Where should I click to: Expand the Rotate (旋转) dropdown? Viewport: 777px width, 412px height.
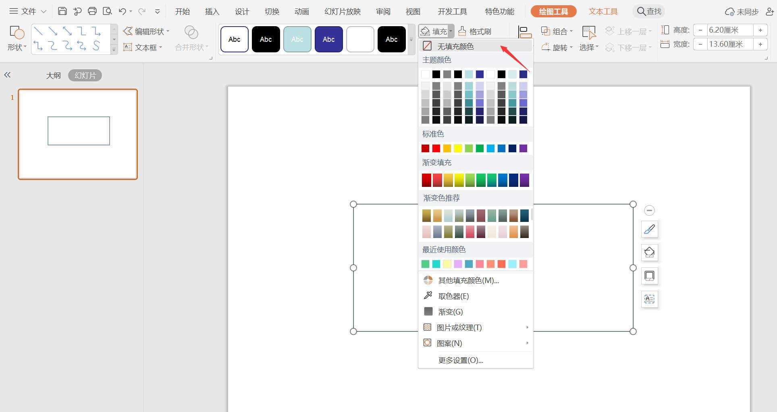(x=557, y=48)
